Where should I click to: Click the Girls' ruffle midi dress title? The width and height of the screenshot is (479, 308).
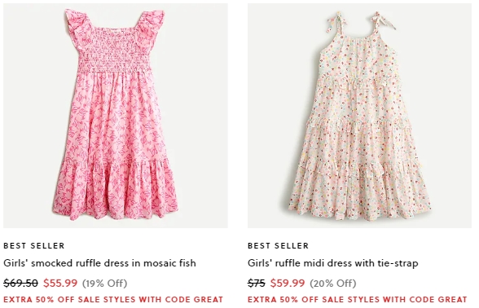pyautogui.click(x=332, y=263)
